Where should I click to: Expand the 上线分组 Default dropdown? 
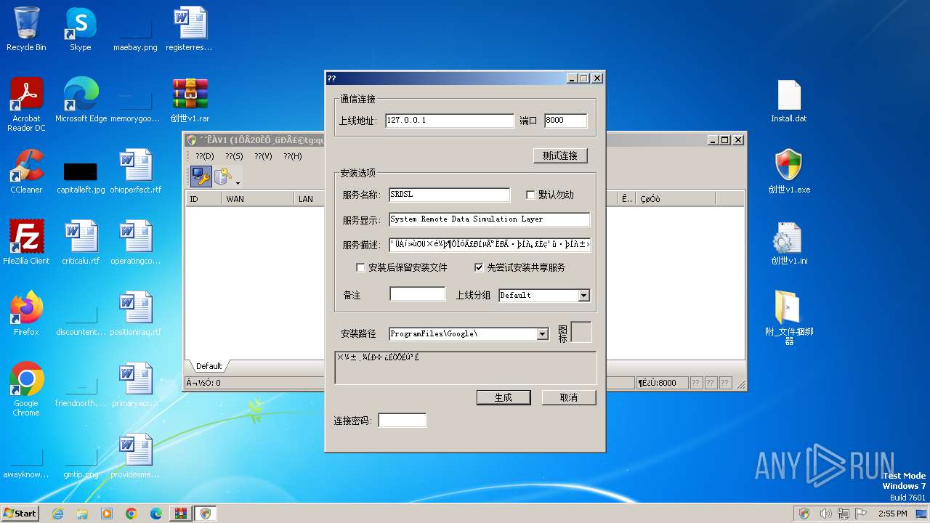[583, 296]
